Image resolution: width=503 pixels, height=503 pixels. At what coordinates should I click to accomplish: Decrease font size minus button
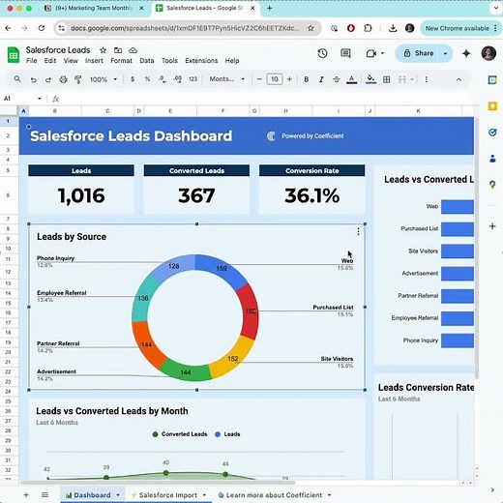click(259, 79)
